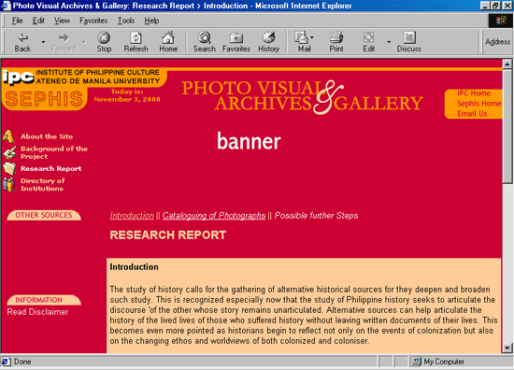Expand the Forward button history dropdown
This screenshot has height=370, width=514.
click(84, 42)
